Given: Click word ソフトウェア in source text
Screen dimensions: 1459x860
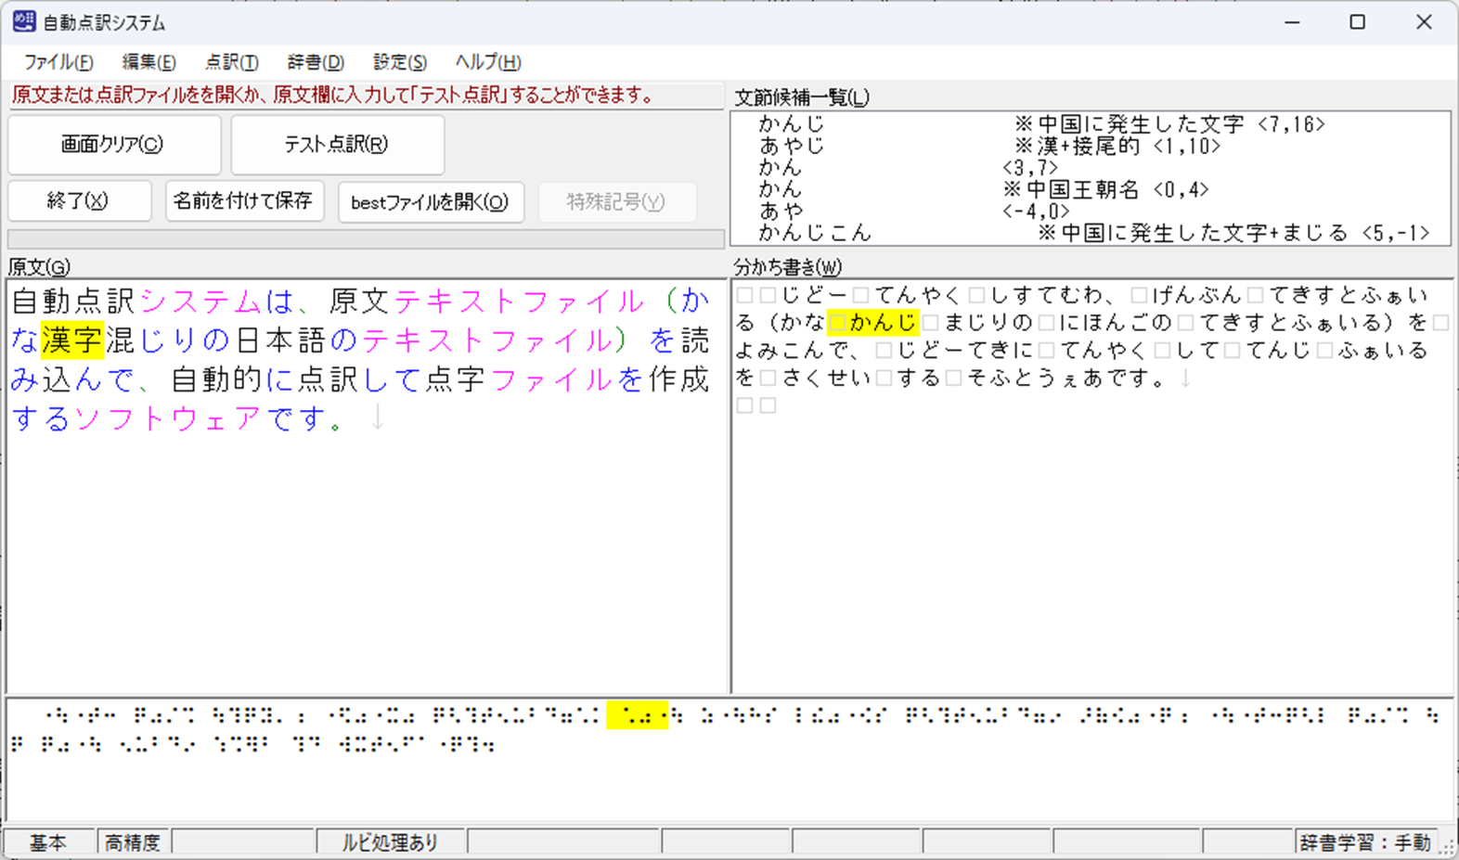Looking at the screenshot, I should (x=169, y=418).
